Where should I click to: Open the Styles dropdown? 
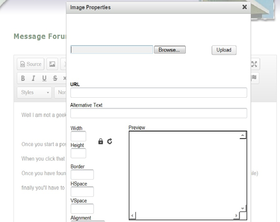35,92
